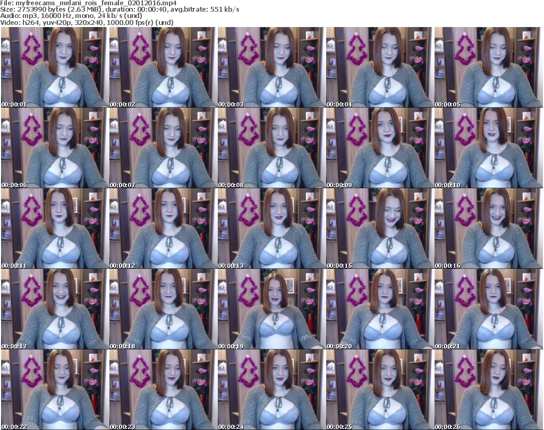This screenshot has height=430, width=544.
Task: Choose the thumbnail stamped 00:00:13
Action: [271, 229]
